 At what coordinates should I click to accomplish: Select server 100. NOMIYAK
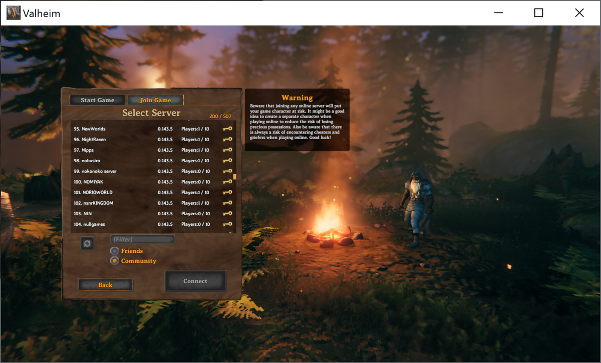click(153, 182)
